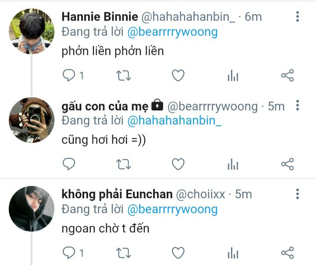View analytics for Hannie Binnie's tweet
Image resolution: width=316 pixels, height=265 pixels.
(x=233, y=76)
